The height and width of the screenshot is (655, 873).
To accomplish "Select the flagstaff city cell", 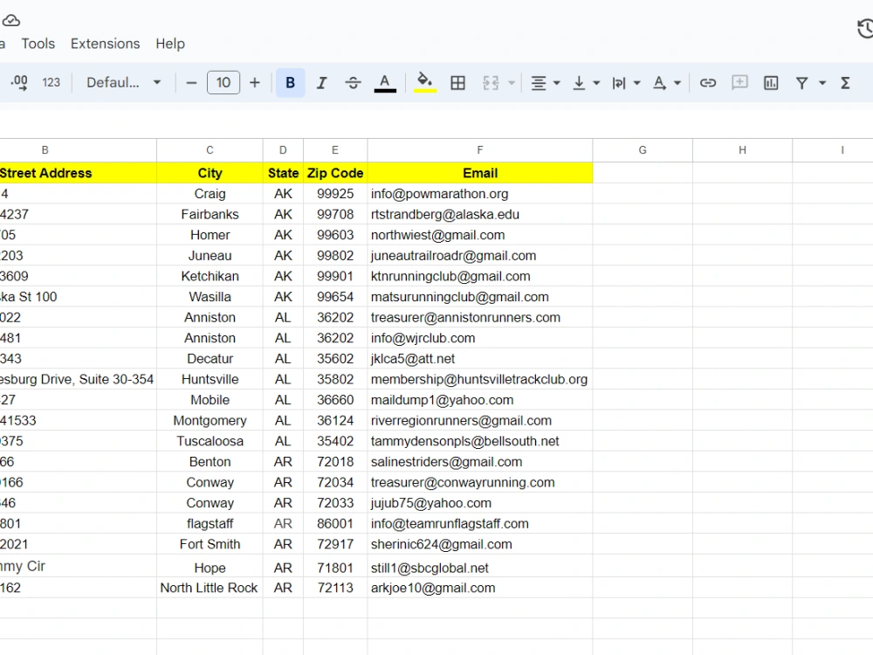I will coord(210,523).
